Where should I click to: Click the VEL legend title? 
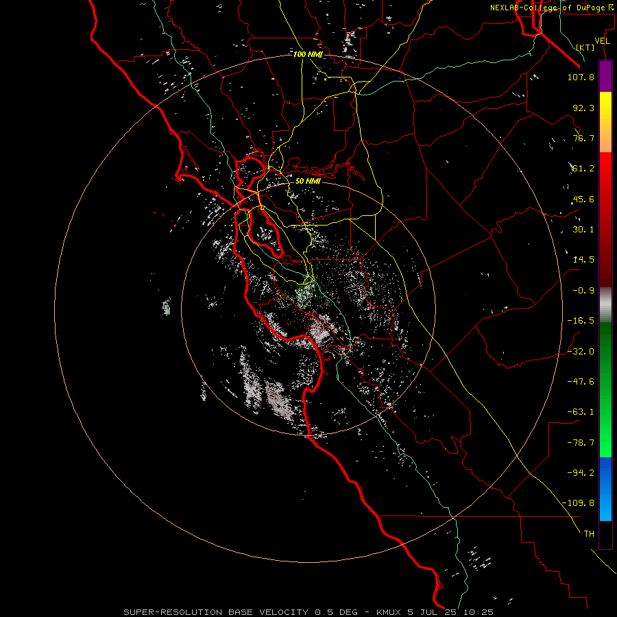pos(603,41)
